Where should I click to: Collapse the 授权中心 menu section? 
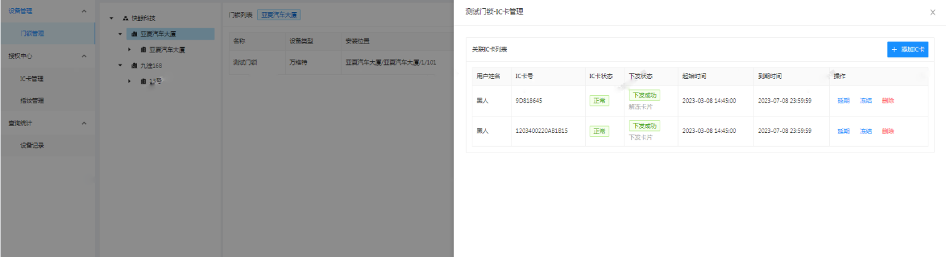click(85, 56)
